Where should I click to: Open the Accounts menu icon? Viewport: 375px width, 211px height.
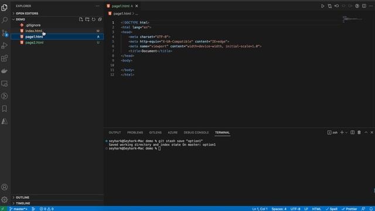click(x=4, y=187)
